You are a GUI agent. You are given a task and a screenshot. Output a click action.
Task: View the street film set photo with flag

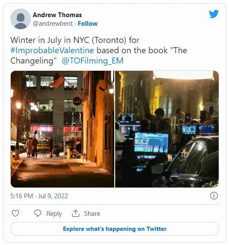pos(62,129)
